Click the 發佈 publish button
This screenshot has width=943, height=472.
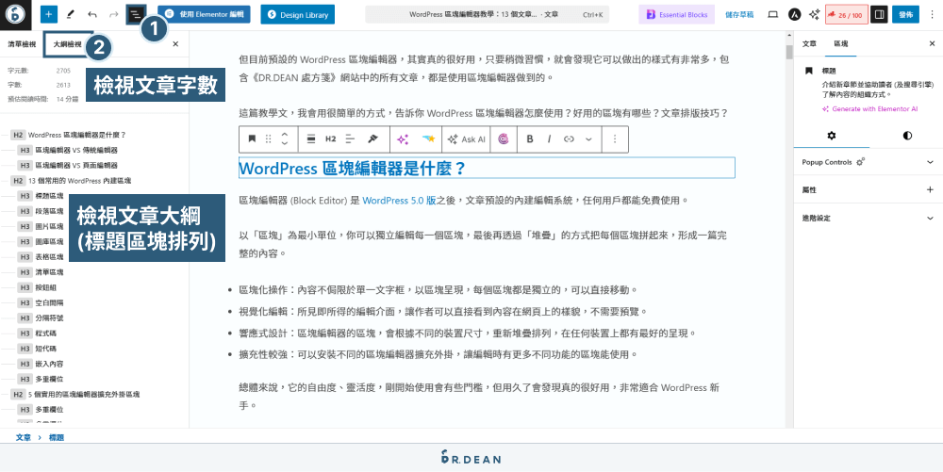pos(905,14)
